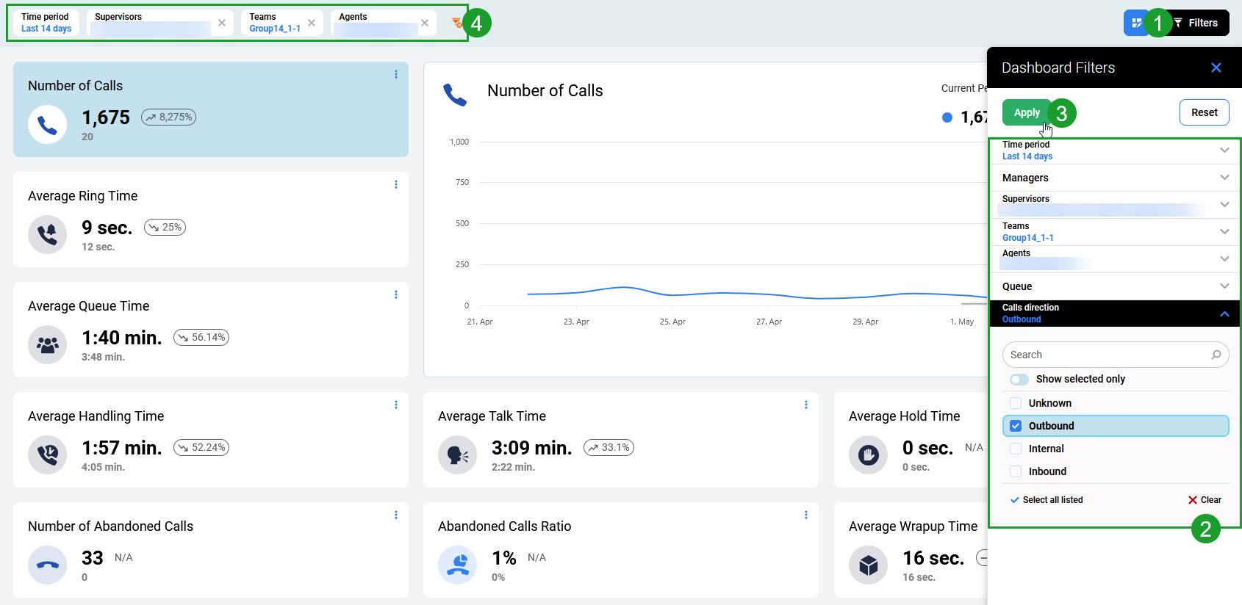The image size is (1242, 605).
Task: Click the Reset button
Action: 1204,112
